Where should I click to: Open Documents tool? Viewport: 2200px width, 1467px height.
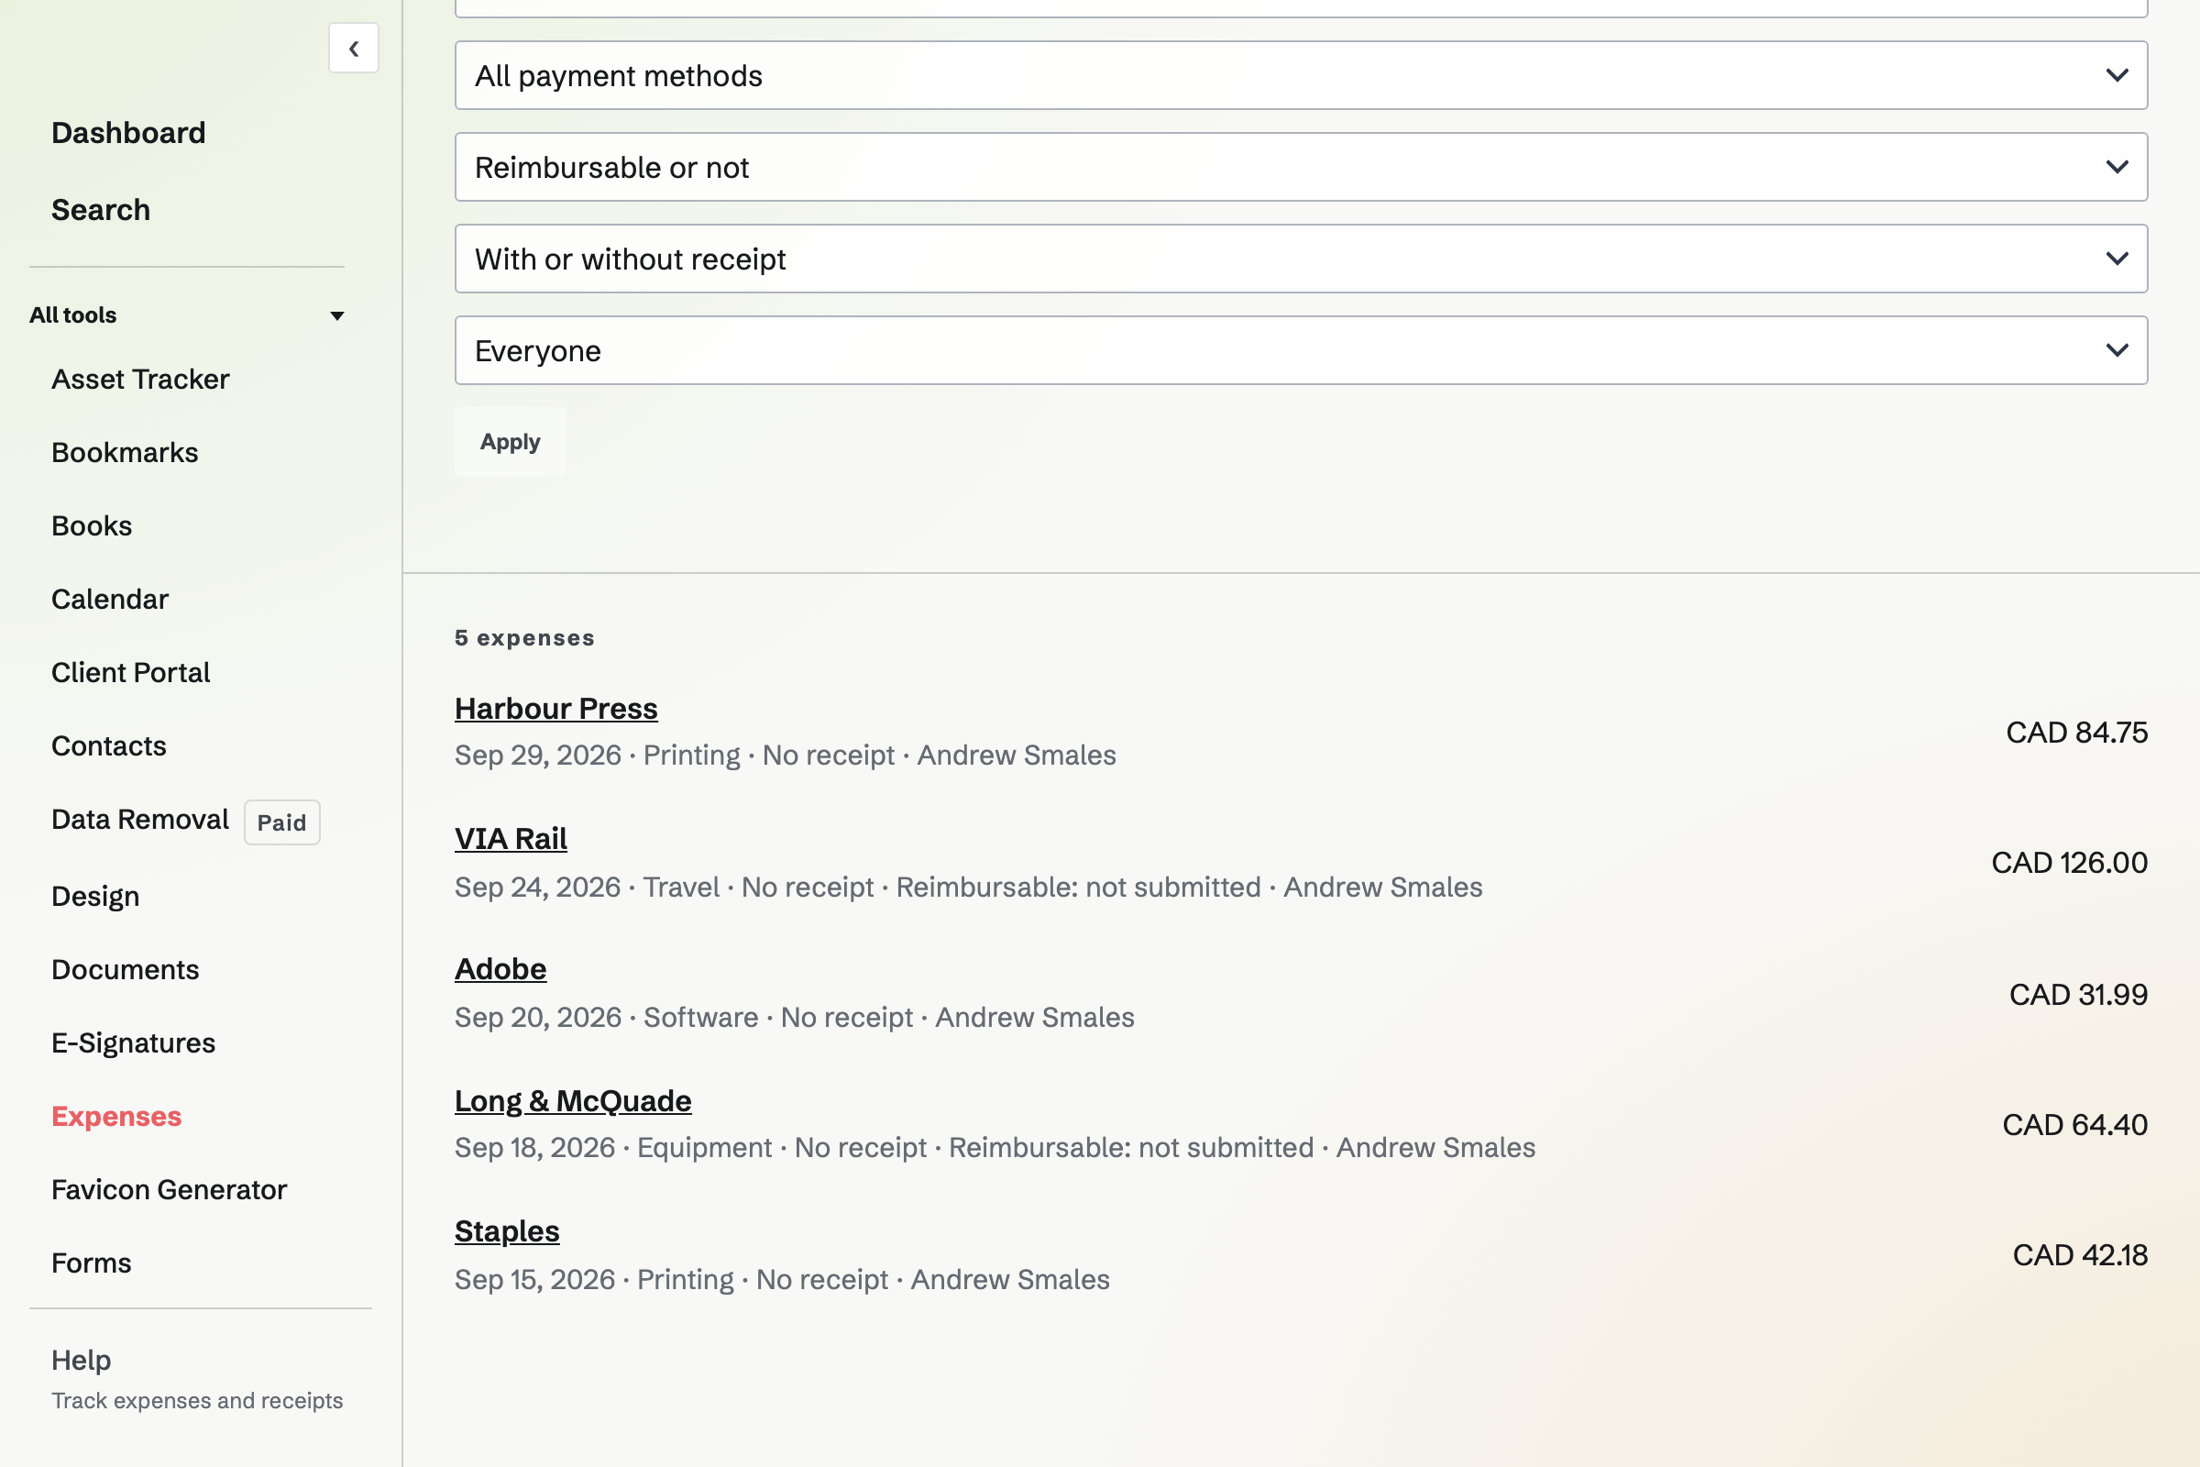coord(126,969)
